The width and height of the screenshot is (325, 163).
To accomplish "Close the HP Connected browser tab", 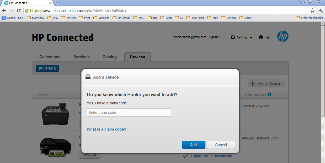I will click(x=50, y=3).
